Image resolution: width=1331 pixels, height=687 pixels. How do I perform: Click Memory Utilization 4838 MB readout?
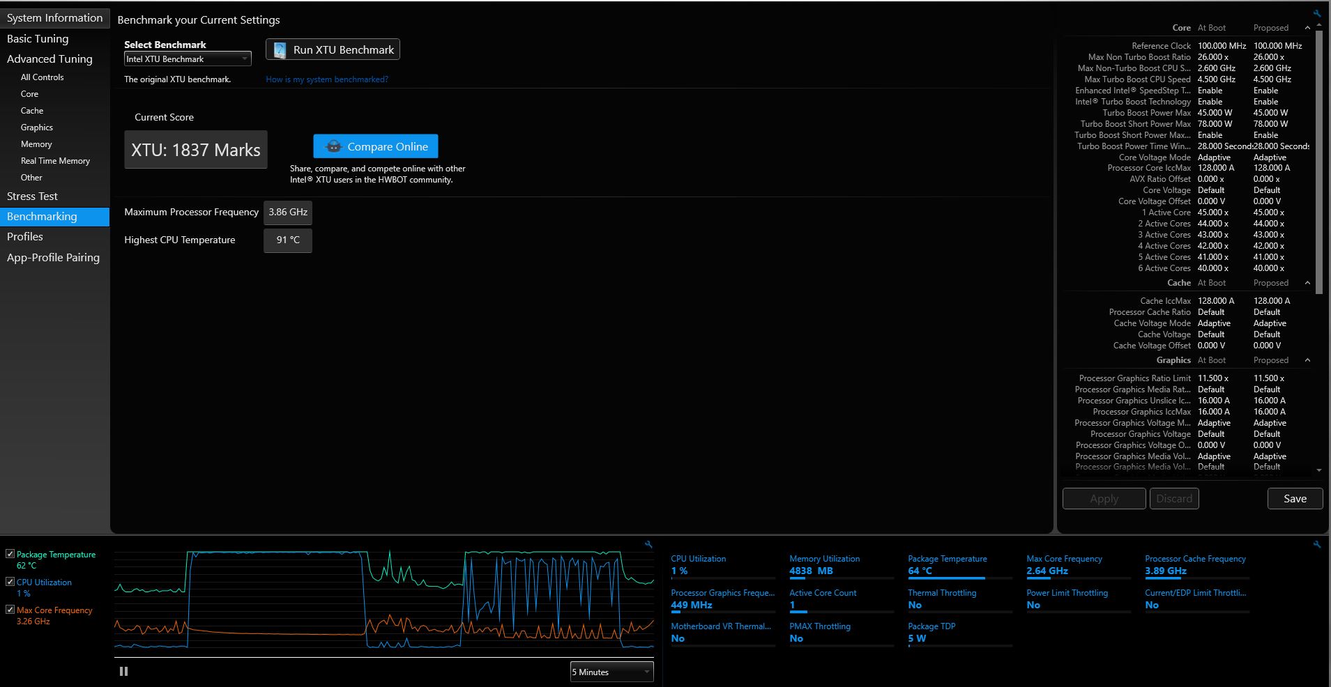[842, 565]
